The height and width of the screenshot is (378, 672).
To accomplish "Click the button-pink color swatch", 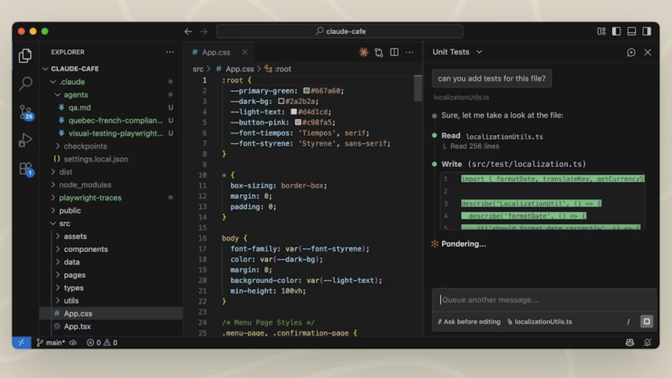I will pyautogui.click(x=298, y=122).
